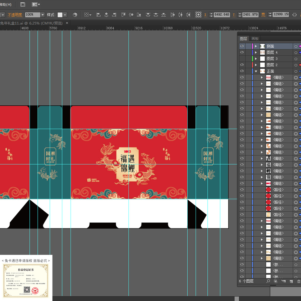The image size is (301, 301).
Task: Toggle constrain width and height proportions link
Action: coord(294,15)
